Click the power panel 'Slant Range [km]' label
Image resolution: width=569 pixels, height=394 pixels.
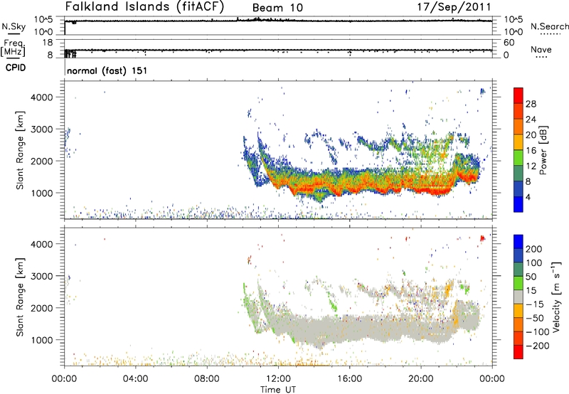pos(20,150)
